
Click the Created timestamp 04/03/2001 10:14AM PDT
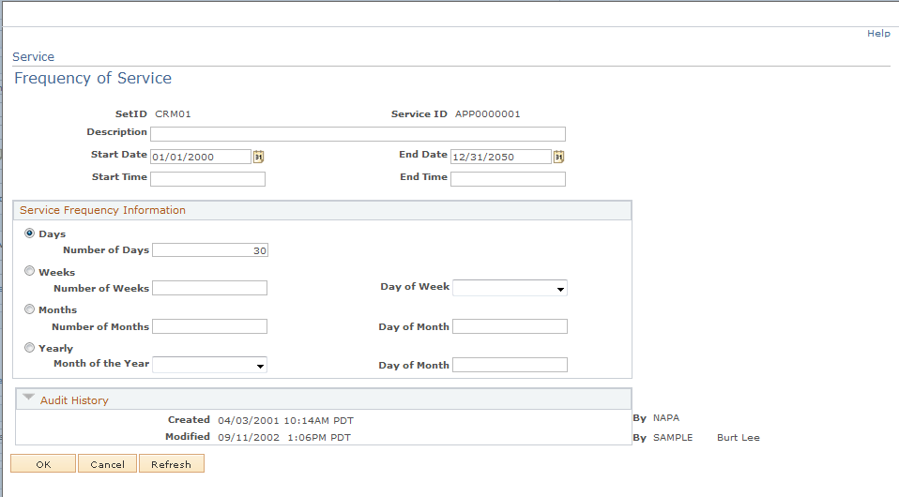click(x=285, y=420)
